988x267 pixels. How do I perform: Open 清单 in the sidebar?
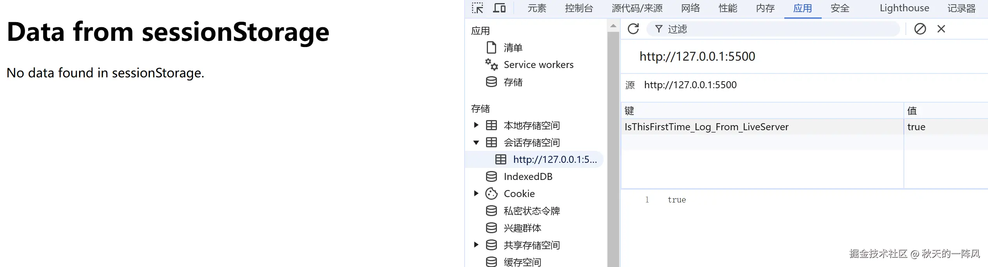tap(513, 48)
